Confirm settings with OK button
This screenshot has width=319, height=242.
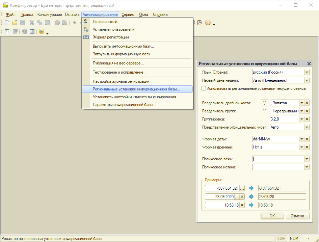point(272,216)
